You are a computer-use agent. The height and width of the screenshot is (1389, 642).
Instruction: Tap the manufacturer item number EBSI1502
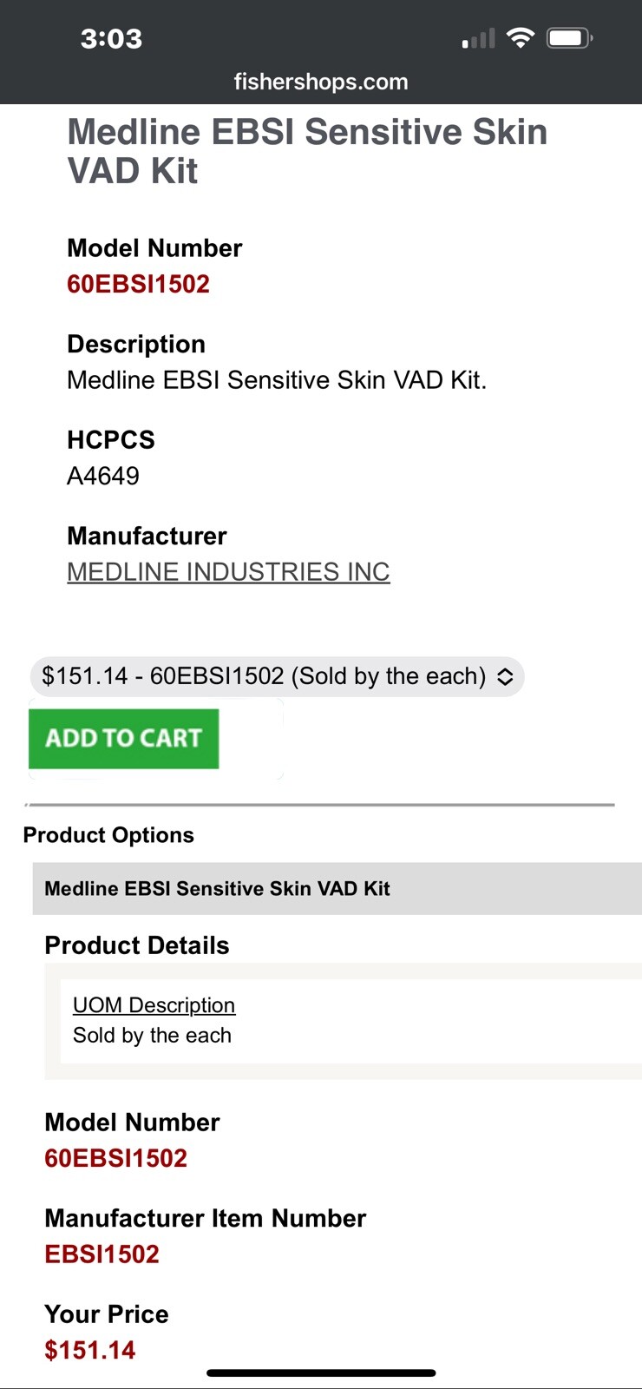click(102, 1254)
